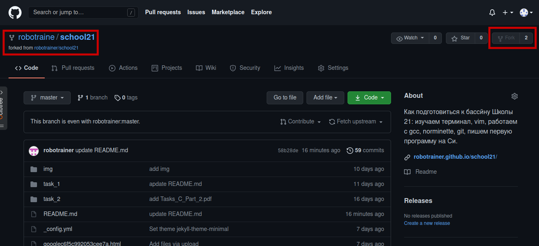Image resolution: width=539 pixels, height=246 pixels.
Task: Click the folder icon of task_1 row
Action: (34, 184)
